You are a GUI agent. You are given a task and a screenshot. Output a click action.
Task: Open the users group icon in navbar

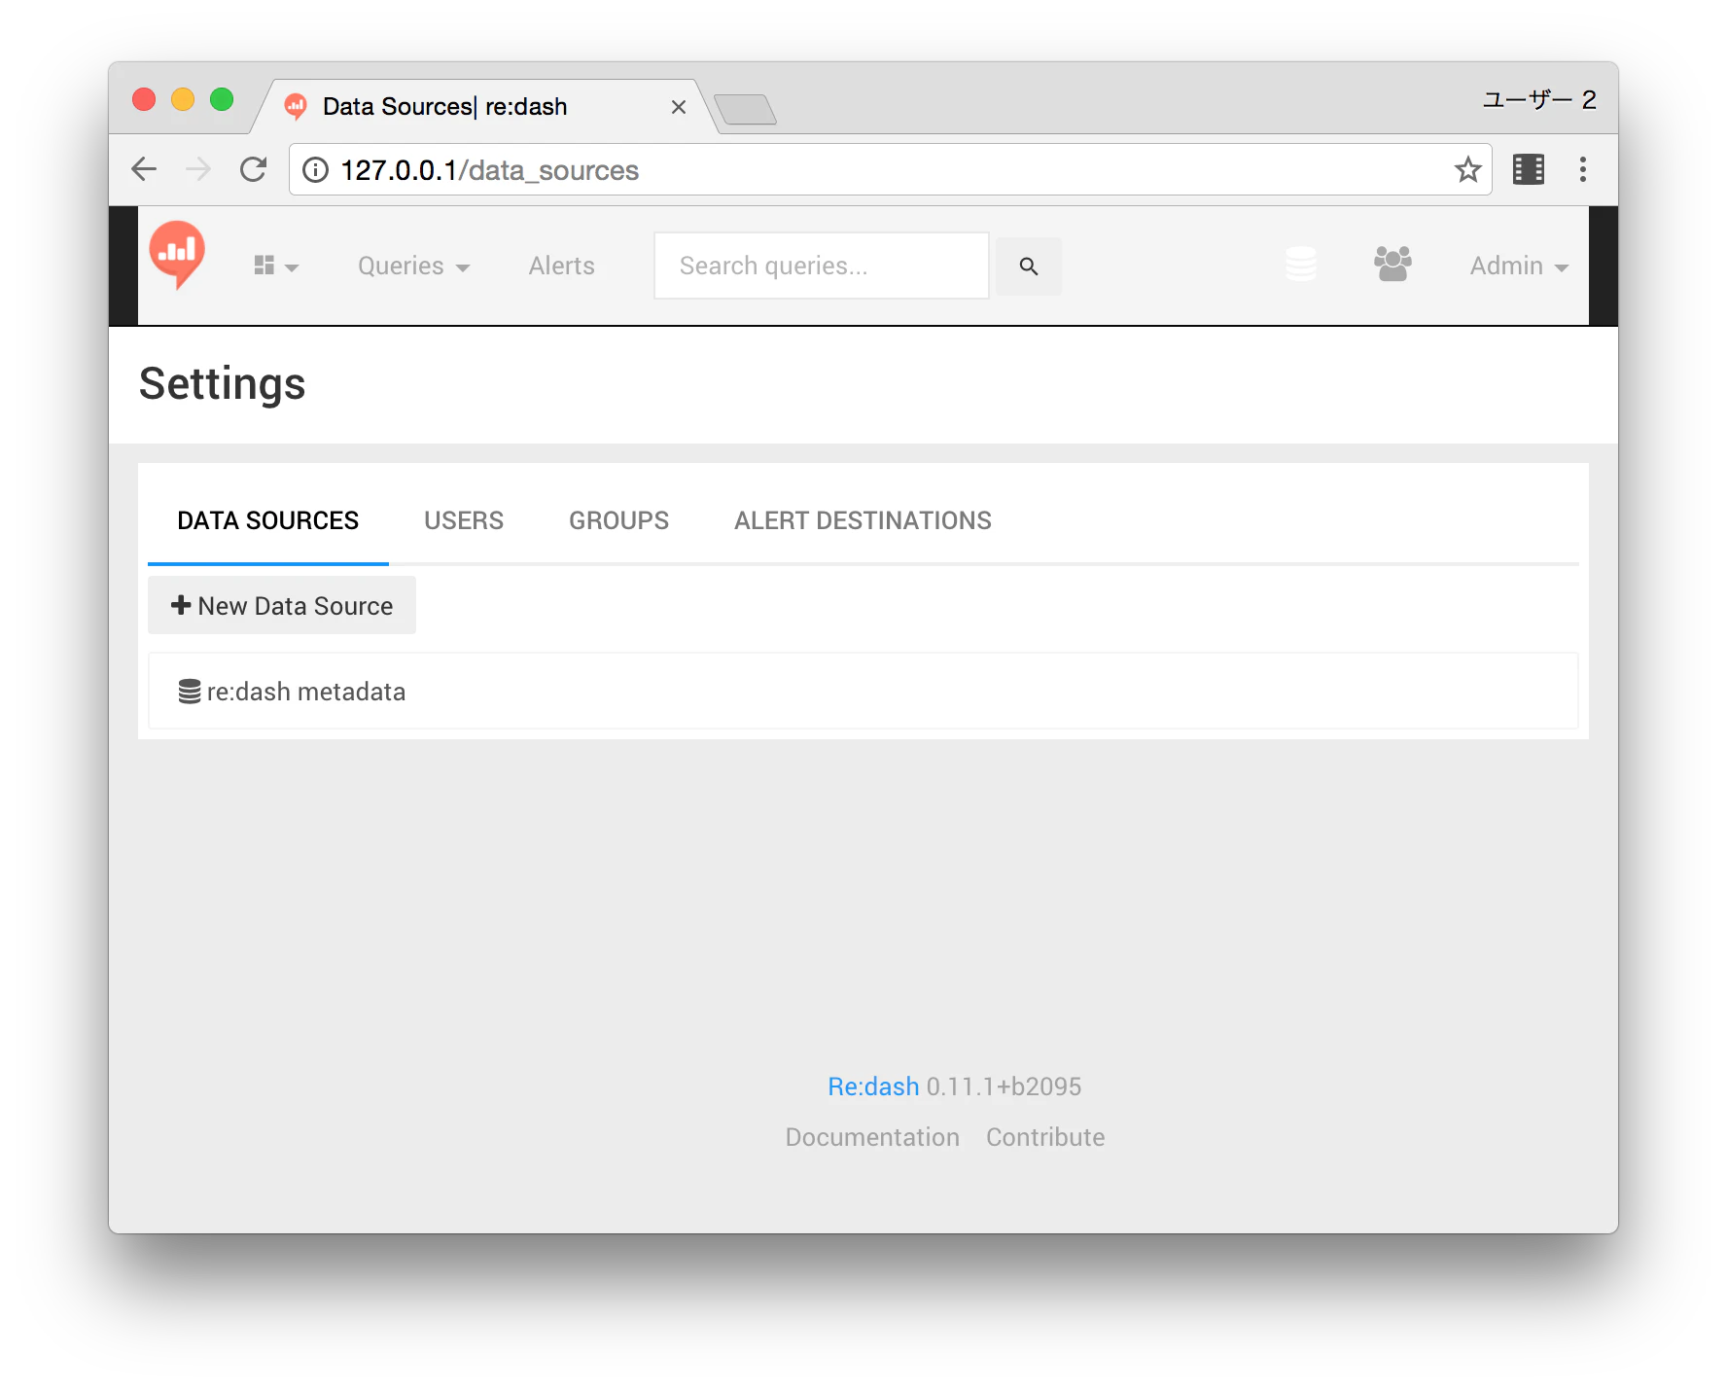click(x=1392, y=264)
